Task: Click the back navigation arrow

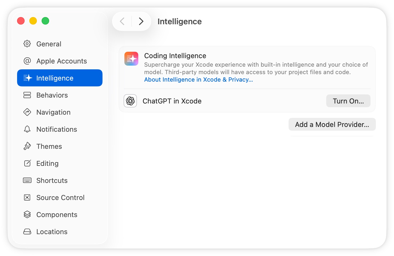Action: pos(122,21)
